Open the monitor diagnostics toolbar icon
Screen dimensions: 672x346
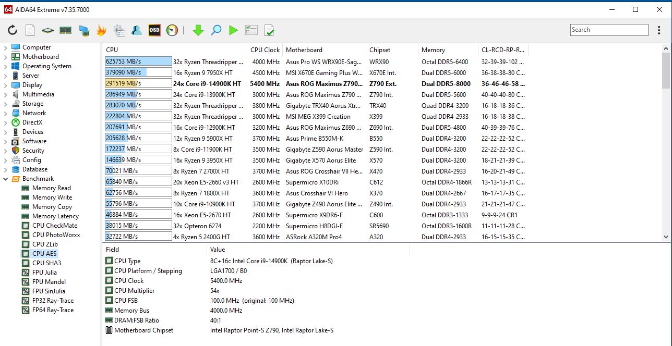point(83,31)
